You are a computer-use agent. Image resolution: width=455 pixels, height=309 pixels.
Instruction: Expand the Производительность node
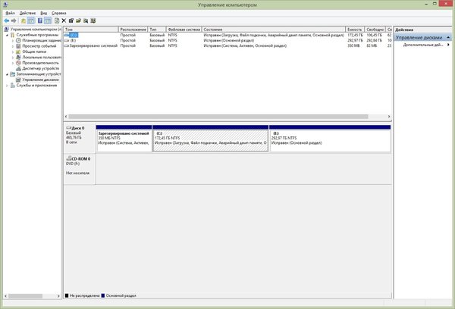coord(13,63)
